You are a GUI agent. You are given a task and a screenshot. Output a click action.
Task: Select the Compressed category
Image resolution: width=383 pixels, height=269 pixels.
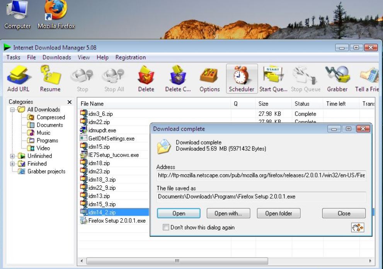(51, 117)
